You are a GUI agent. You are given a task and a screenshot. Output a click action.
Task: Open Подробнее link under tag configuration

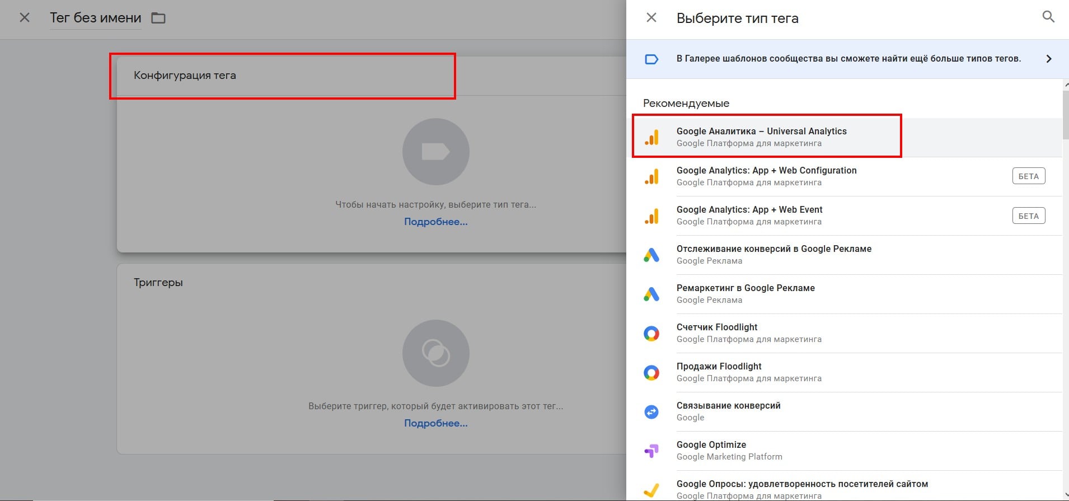[435, 222]
